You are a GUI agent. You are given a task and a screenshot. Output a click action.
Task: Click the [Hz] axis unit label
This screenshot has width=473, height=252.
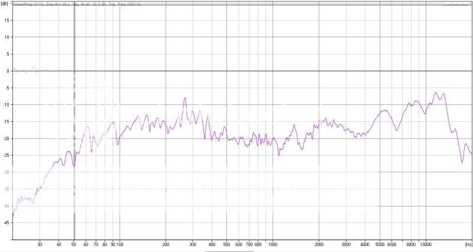(468, 244)
